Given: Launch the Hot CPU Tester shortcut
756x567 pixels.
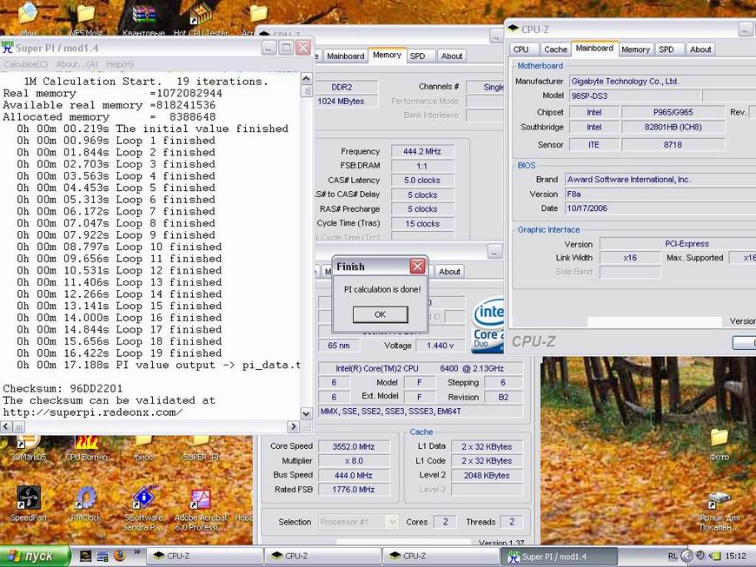Looking at the screenshot, I should tap(201, 15).
